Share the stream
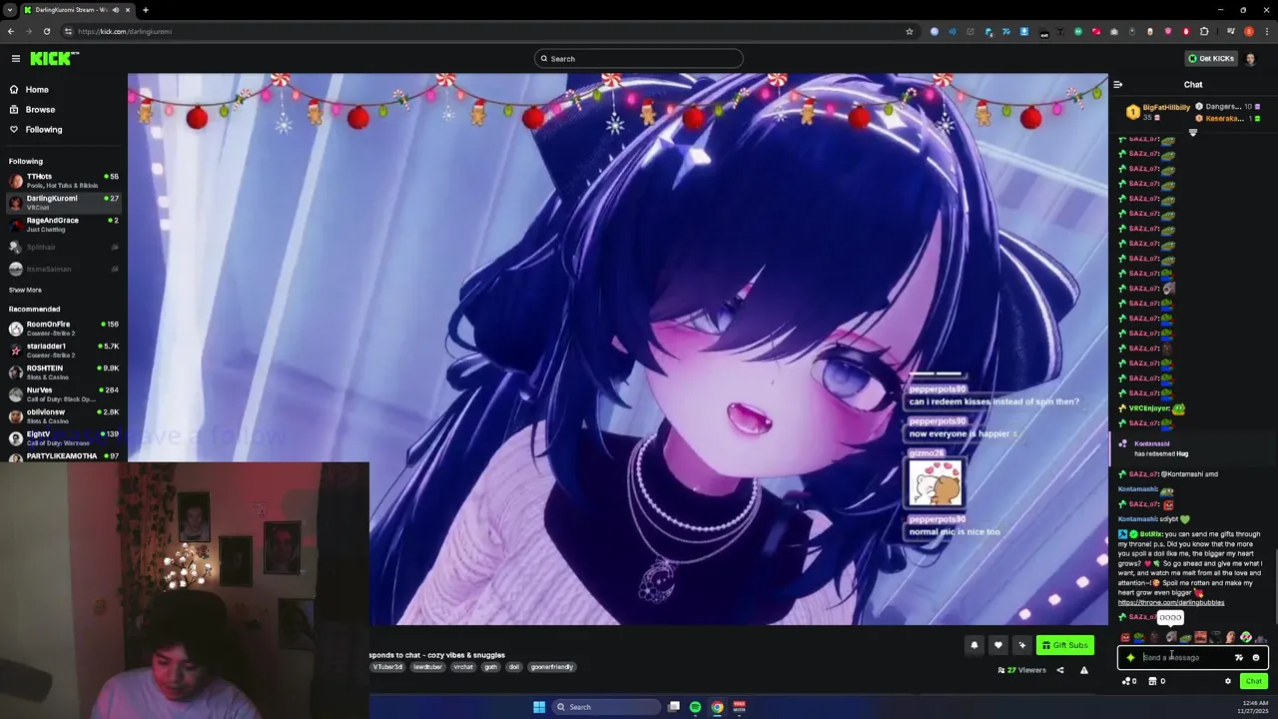This screenshot has width=1278, height=719. click(x=1060, y=670)
